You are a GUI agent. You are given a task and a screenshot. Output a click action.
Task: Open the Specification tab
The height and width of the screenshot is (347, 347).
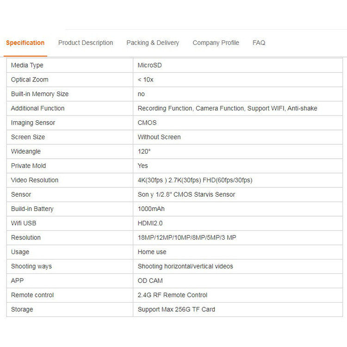pos(25,43)
